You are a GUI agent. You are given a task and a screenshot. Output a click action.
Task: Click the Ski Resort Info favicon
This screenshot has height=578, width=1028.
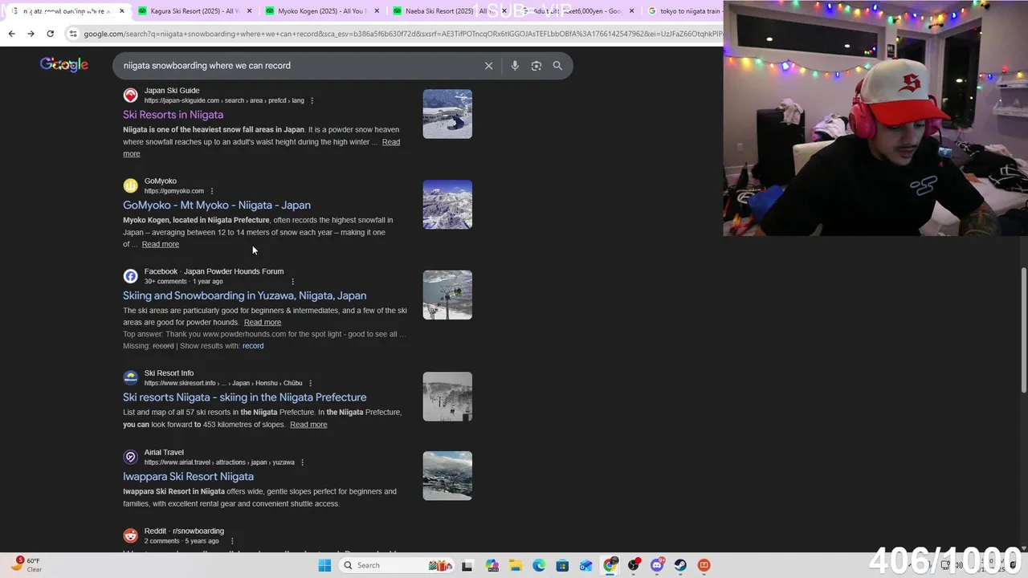130,377
